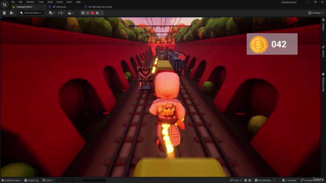Open the Window menu
Viewport: 326px width, 183px height.
(x=30, y=2)
